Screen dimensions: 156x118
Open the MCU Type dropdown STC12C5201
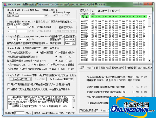(46, 16)
